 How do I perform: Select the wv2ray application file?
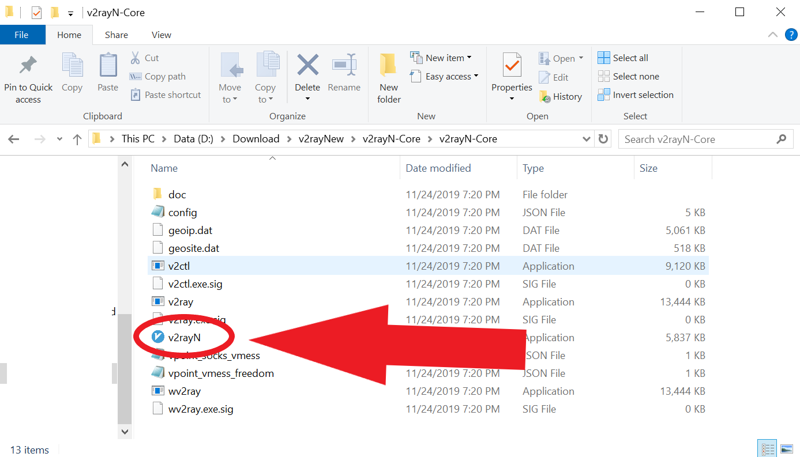pos(185,391)
